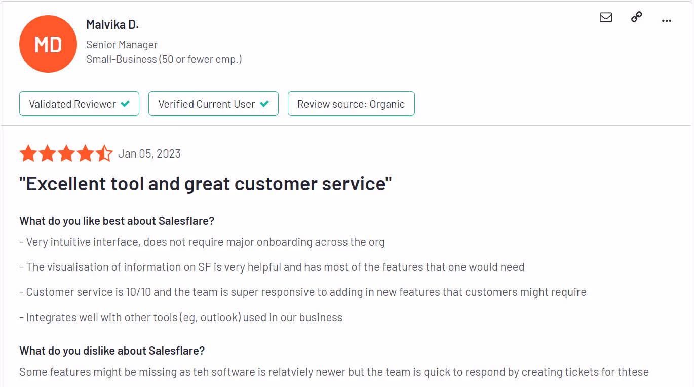694x387 pixels.
Task: Toggle the Verified Current User badge
Action: click(213, 103)
